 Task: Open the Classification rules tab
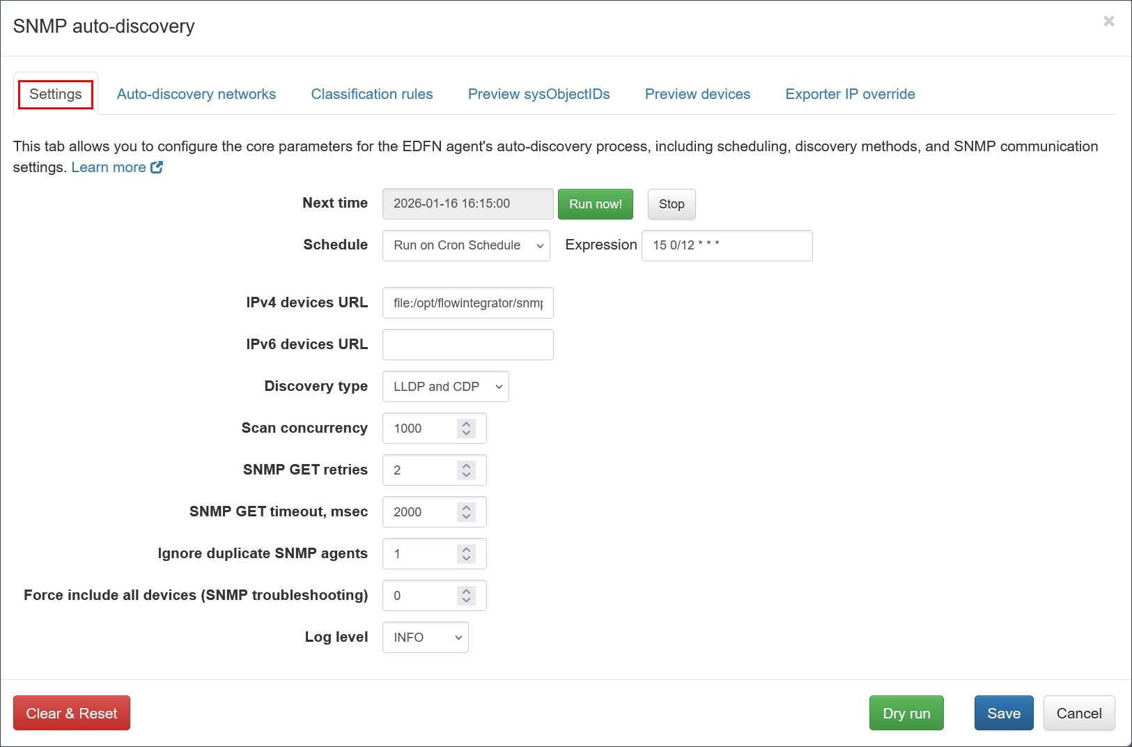coord(371,94)
